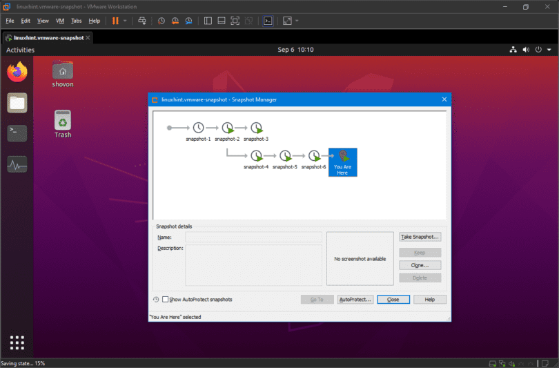Open the VM menu

[60, 21]
